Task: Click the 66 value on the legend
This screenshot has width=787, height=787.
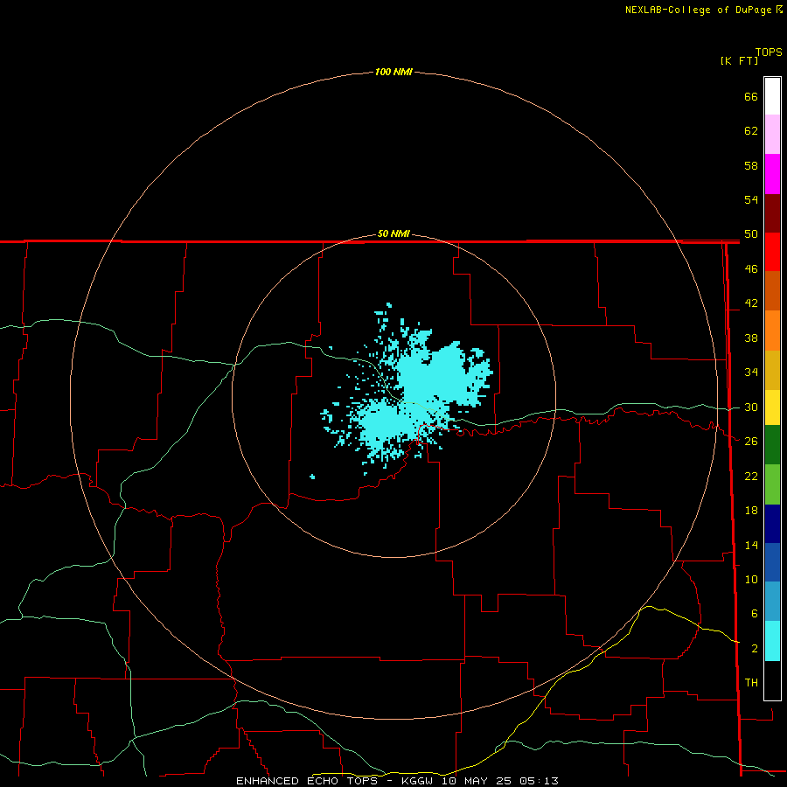Action: [x=751, y=96]
